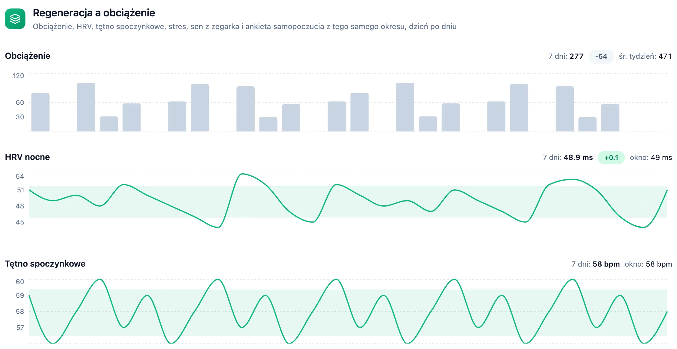This screenshot has width=677, height=349.
Task: Click the +0.1 HRV change badge
Action: (x=611, y=158)
